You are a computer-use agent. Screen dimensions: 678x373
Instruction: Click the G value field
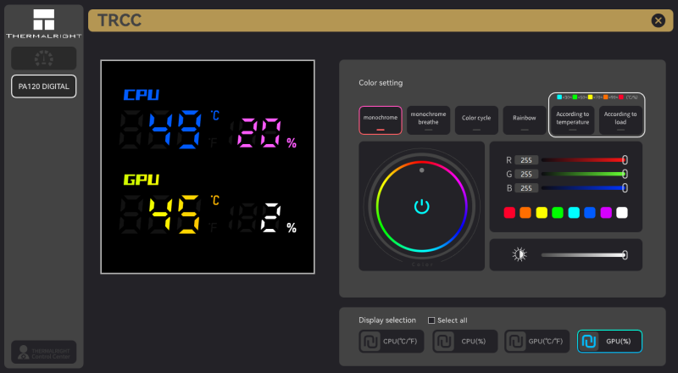pyautogui.click(x=526, y=174)
